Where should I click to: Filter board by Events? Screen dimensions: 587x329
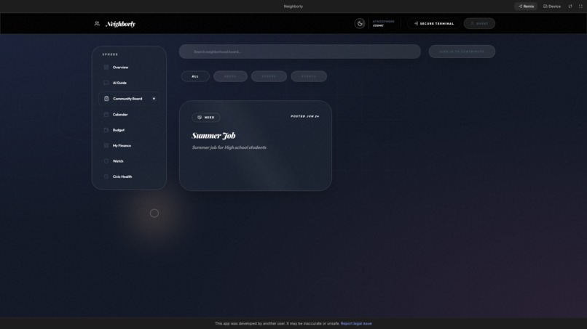(x=309, y=76)
